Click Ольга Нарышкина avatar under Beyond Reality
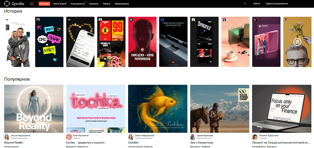314x148 pixels. [7, 137]
